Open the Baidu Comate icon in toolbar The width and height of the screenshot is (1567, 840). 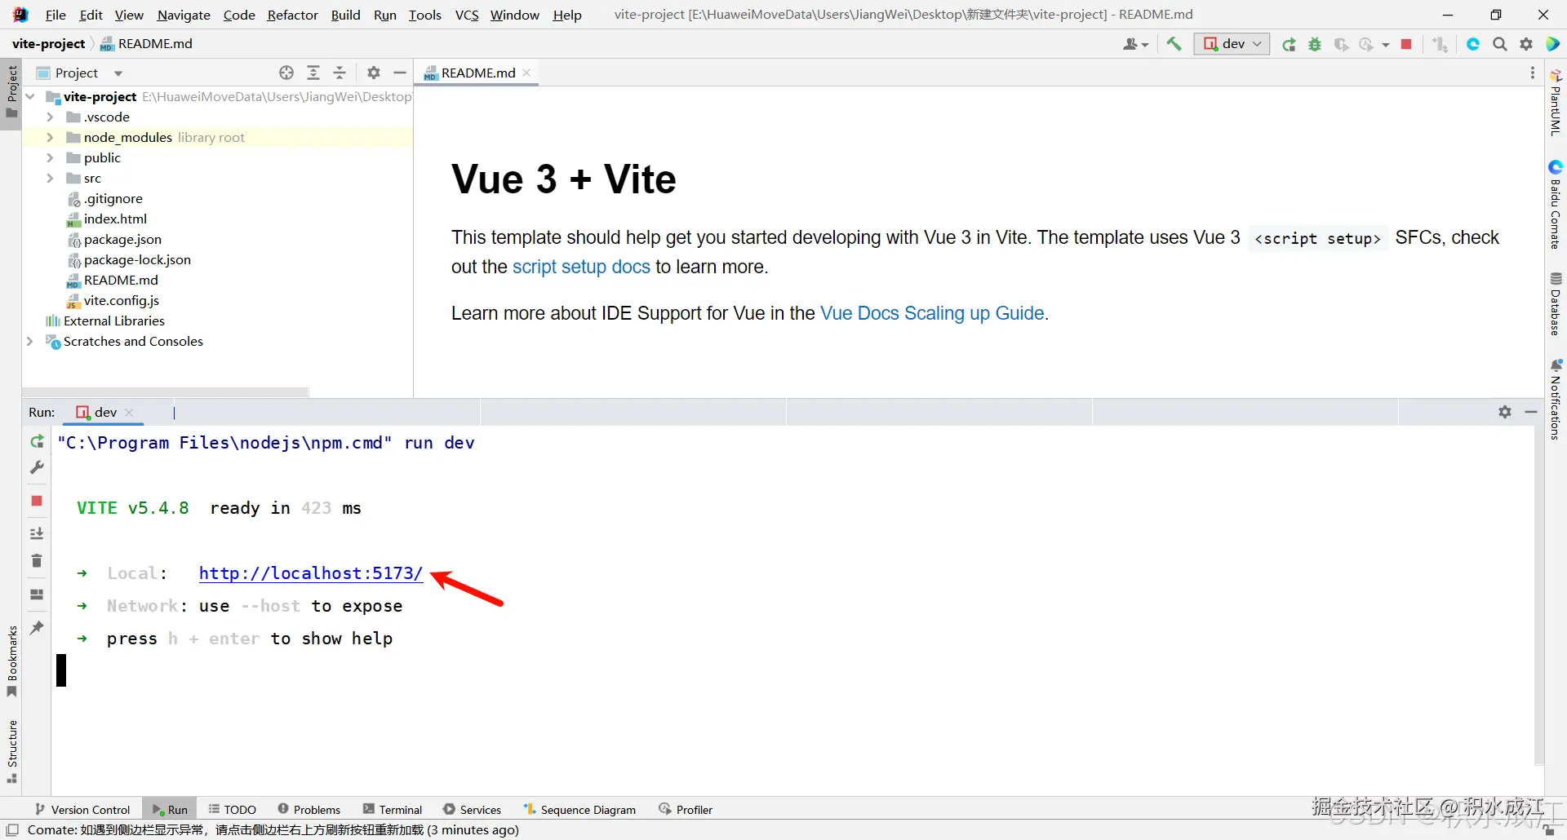(1473, 44)
